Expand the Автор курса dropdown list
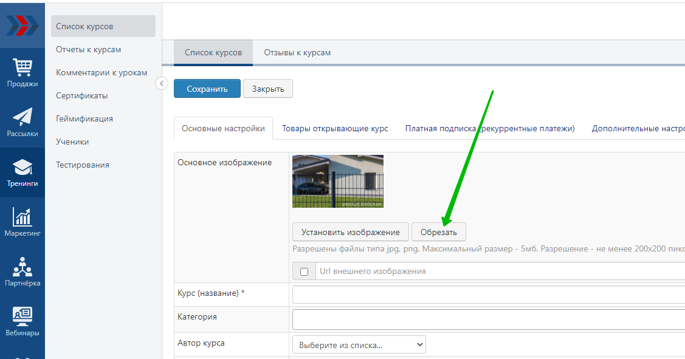Screen dimensions: 685x359 [359, 345]
